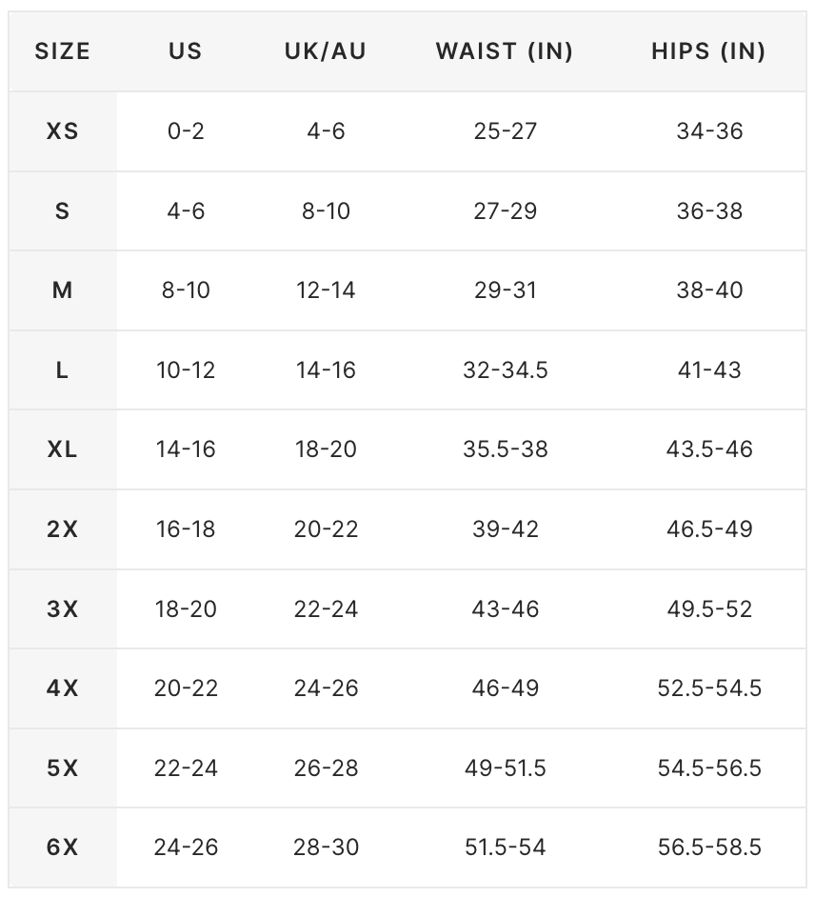
Task: Select waist measurement 32-34.5 for size L
Action: (506, 370)
